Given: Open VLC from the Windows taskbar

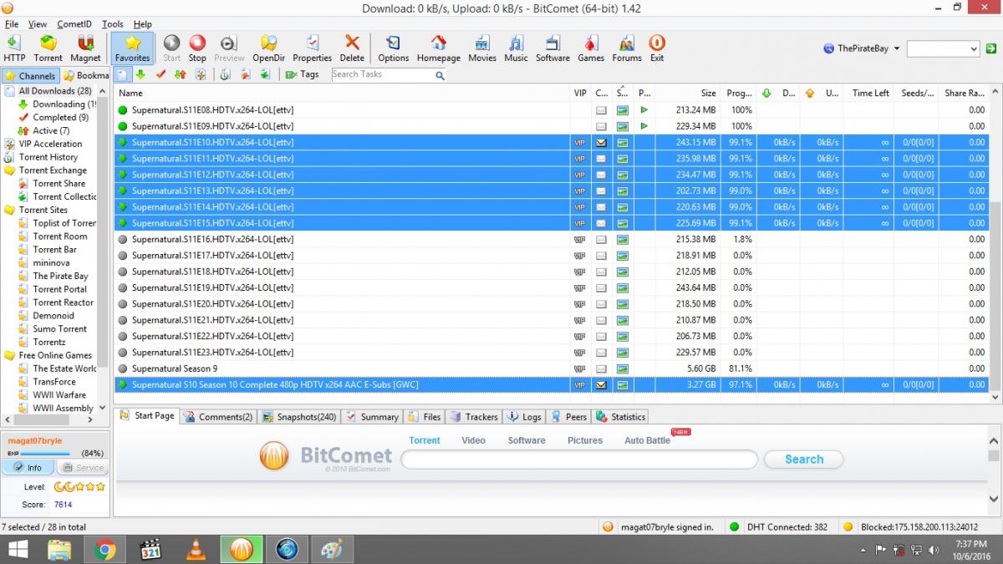Looking at the screenshot, I should click(x=196, y=549).
